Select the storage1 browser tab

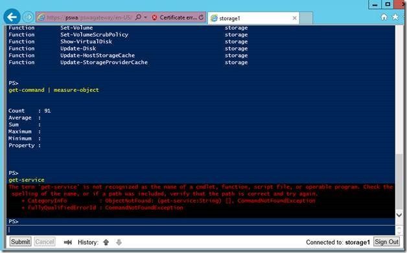[253, 18]
